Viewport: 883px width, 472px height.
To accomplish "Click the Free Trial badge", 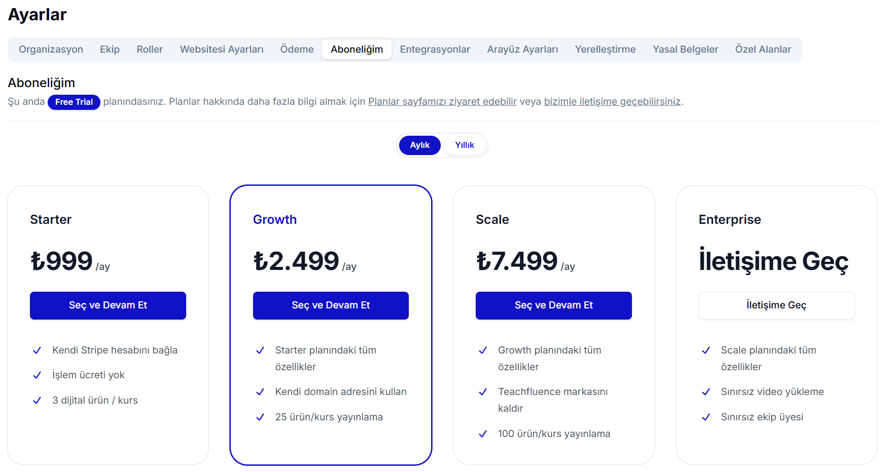I will pyautogui.click(x=74, y=102).
